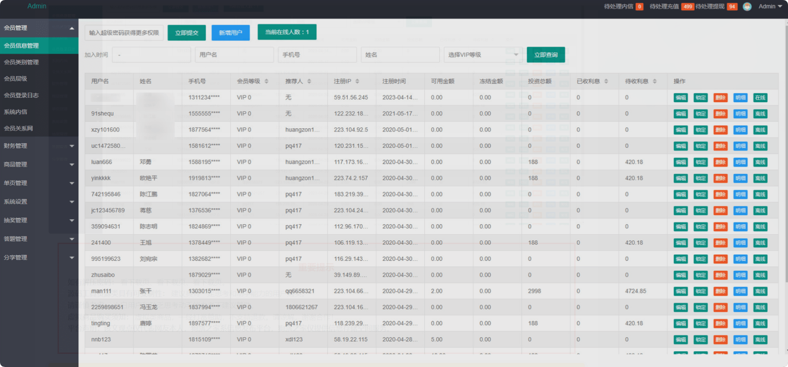Click the blue 新增用户 button
788x367 pixels.
(231, 33)
